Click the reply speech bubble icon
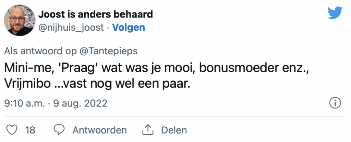This screenshot has height=142, width=351. pyautogui.click(x=60, y=130)
